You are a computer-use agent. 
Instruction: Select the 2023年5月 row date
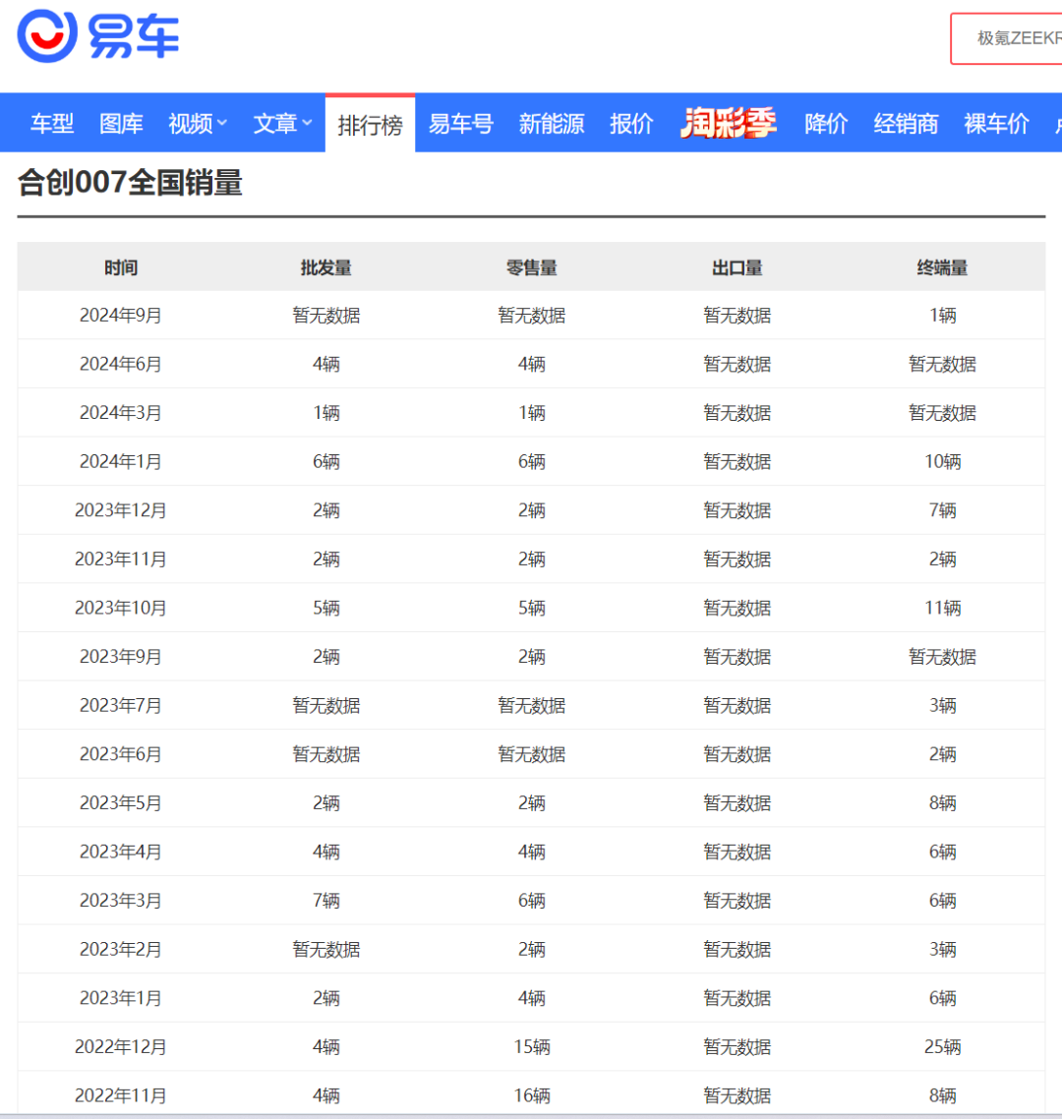click(121, 802)
